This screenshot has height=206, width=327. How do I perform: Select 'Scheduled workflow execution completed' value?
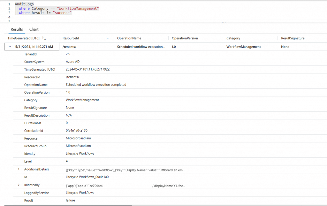[x=96, y=85]
